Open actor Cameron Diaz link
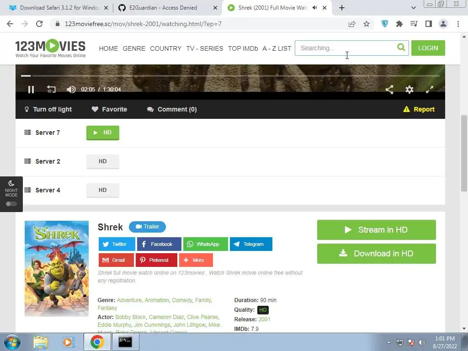 point(166,317)
